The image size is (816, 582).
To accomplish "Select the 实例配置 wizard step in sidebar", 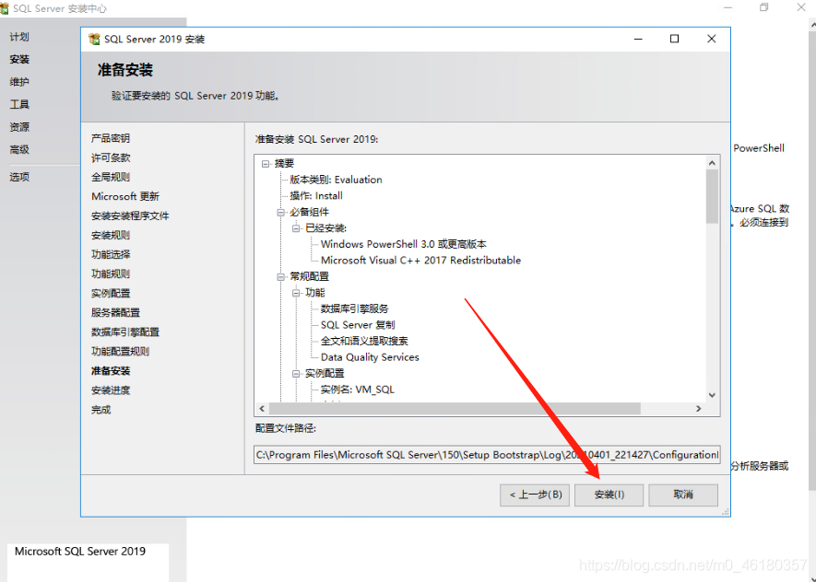I will [111, 293].
